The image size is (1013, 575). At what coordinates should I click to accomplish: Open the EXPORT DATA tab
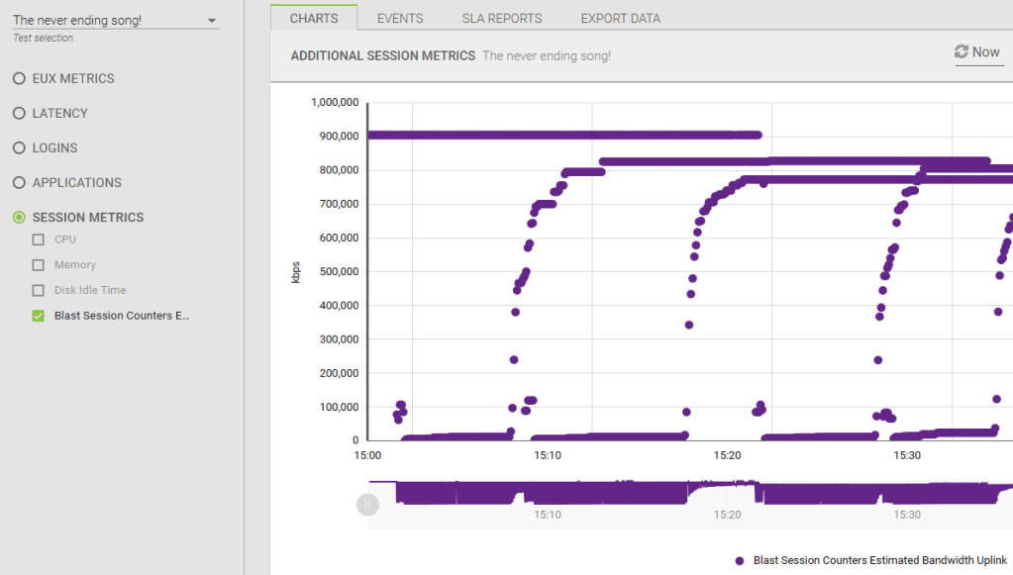pos(620,18)
